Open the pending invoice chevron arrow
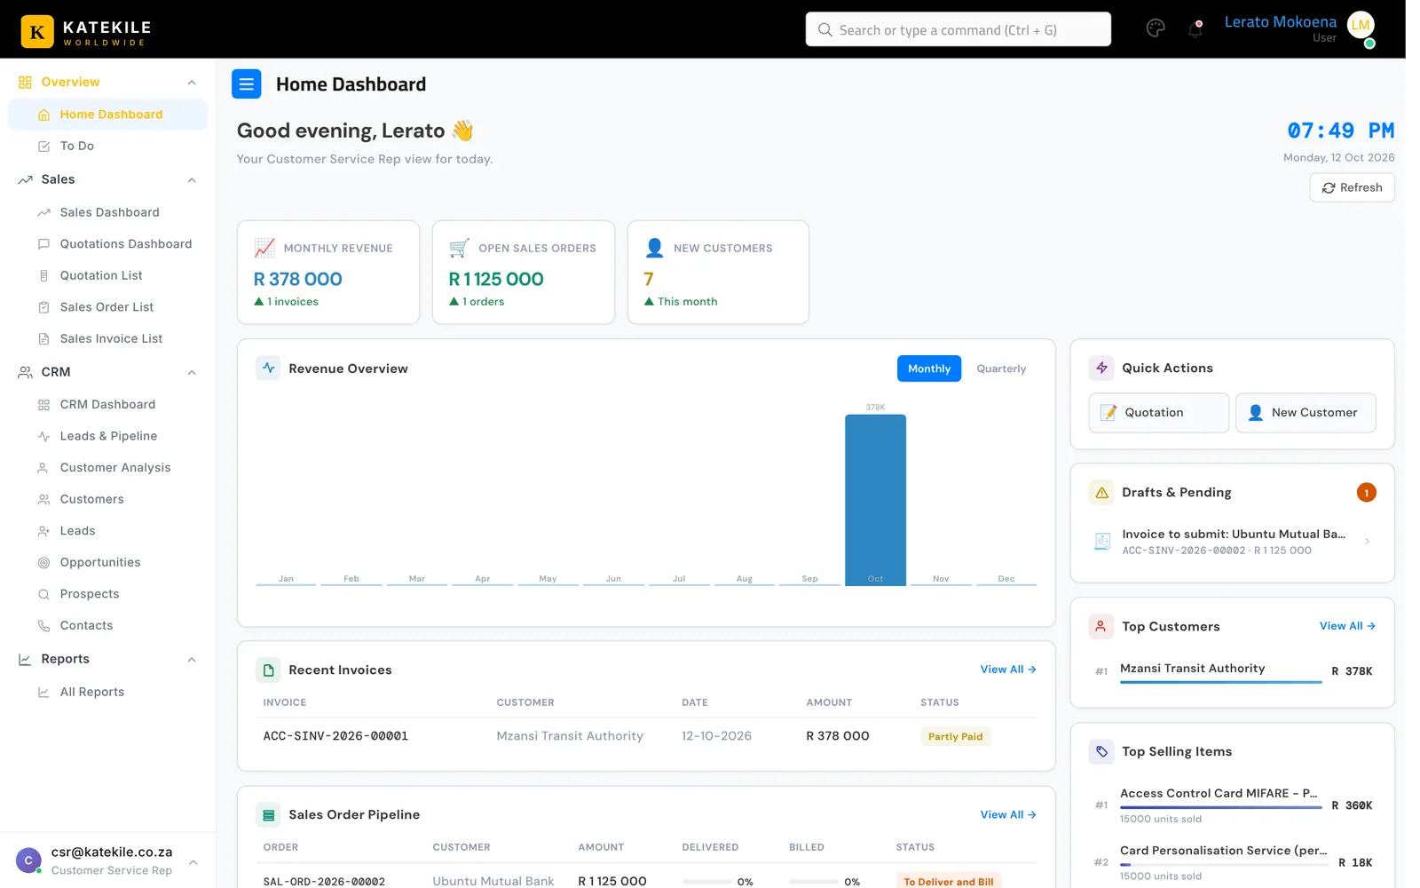 pos(1367,542)
